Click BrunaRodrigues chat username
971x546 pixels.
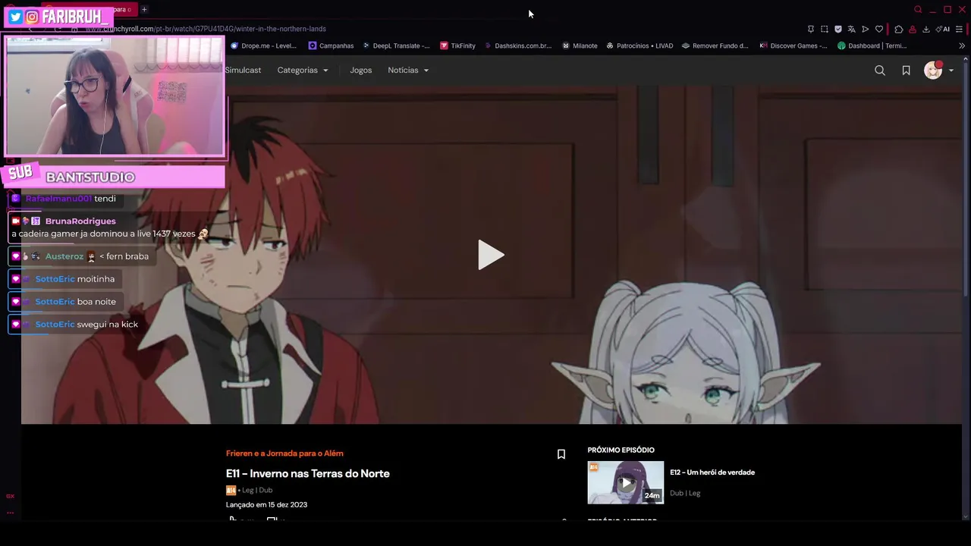(80, 221)
